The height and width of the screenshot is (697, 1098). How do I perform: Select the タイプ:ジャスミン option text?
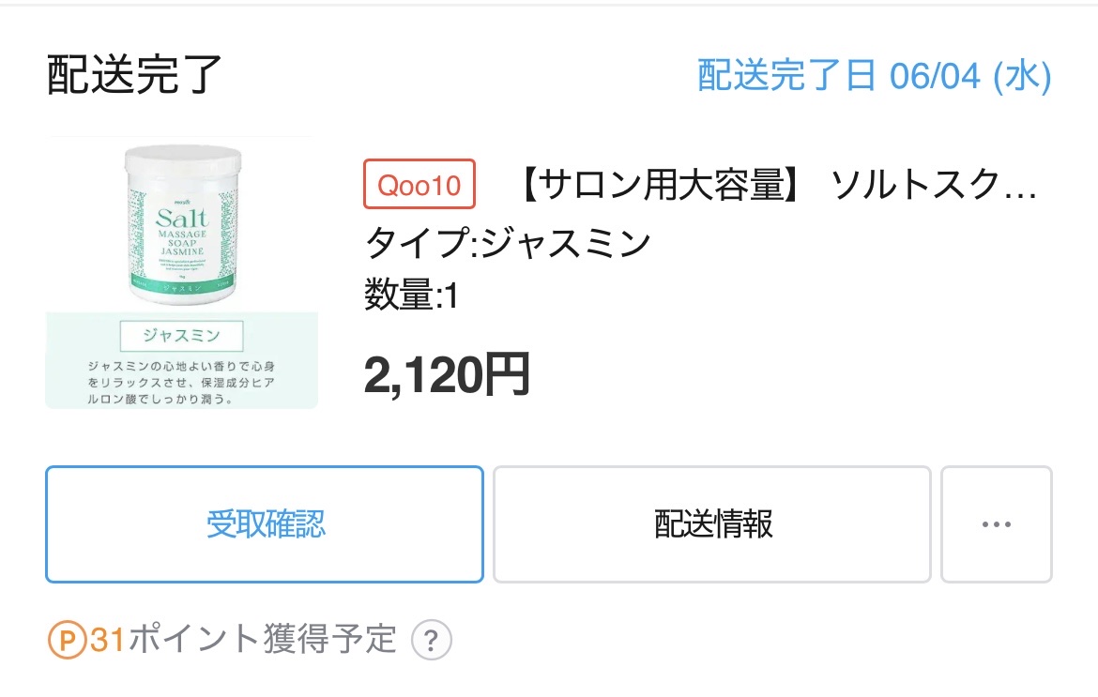pos(507,243)
